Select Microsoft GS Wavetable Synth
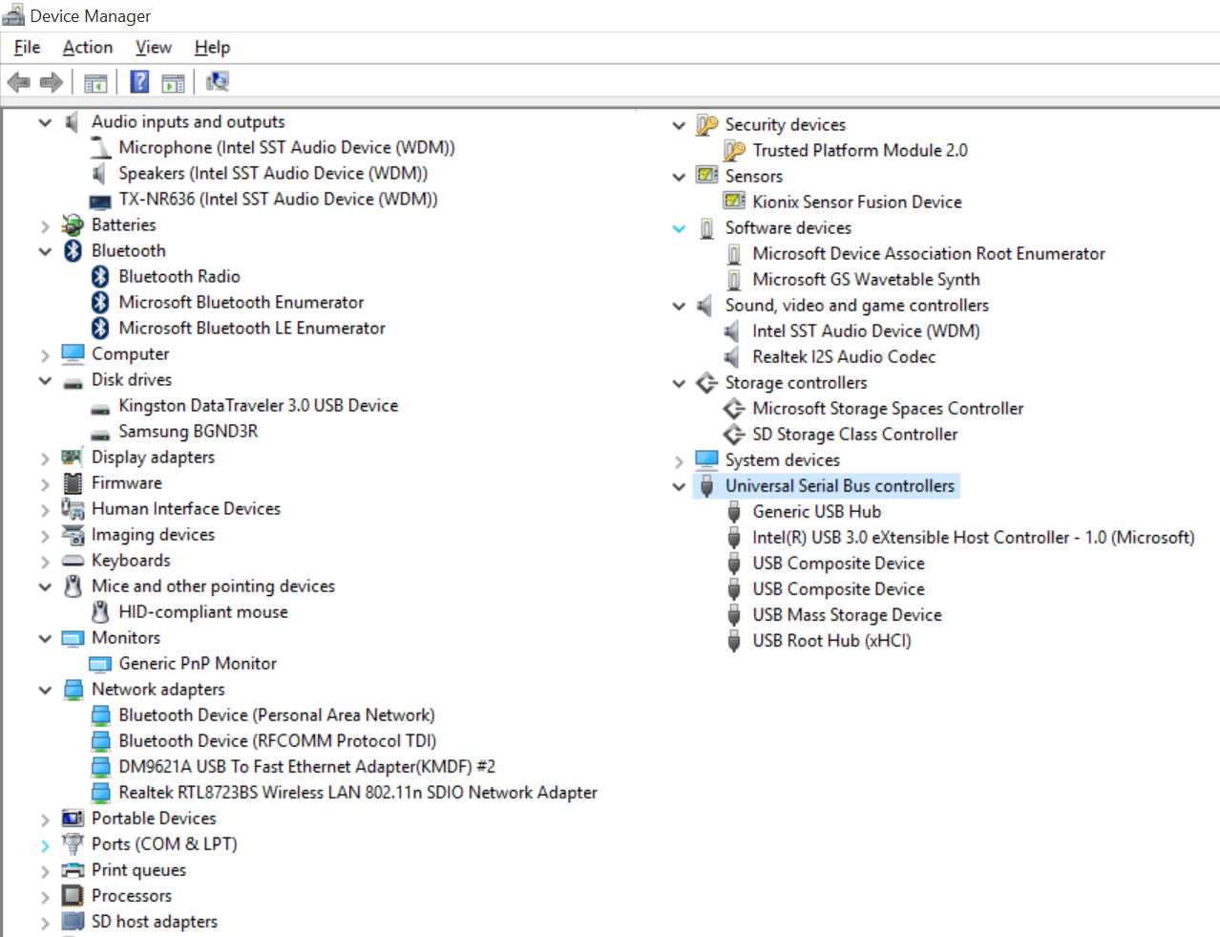The width and height of the screenshot is (1220, 937). [866, 279]
